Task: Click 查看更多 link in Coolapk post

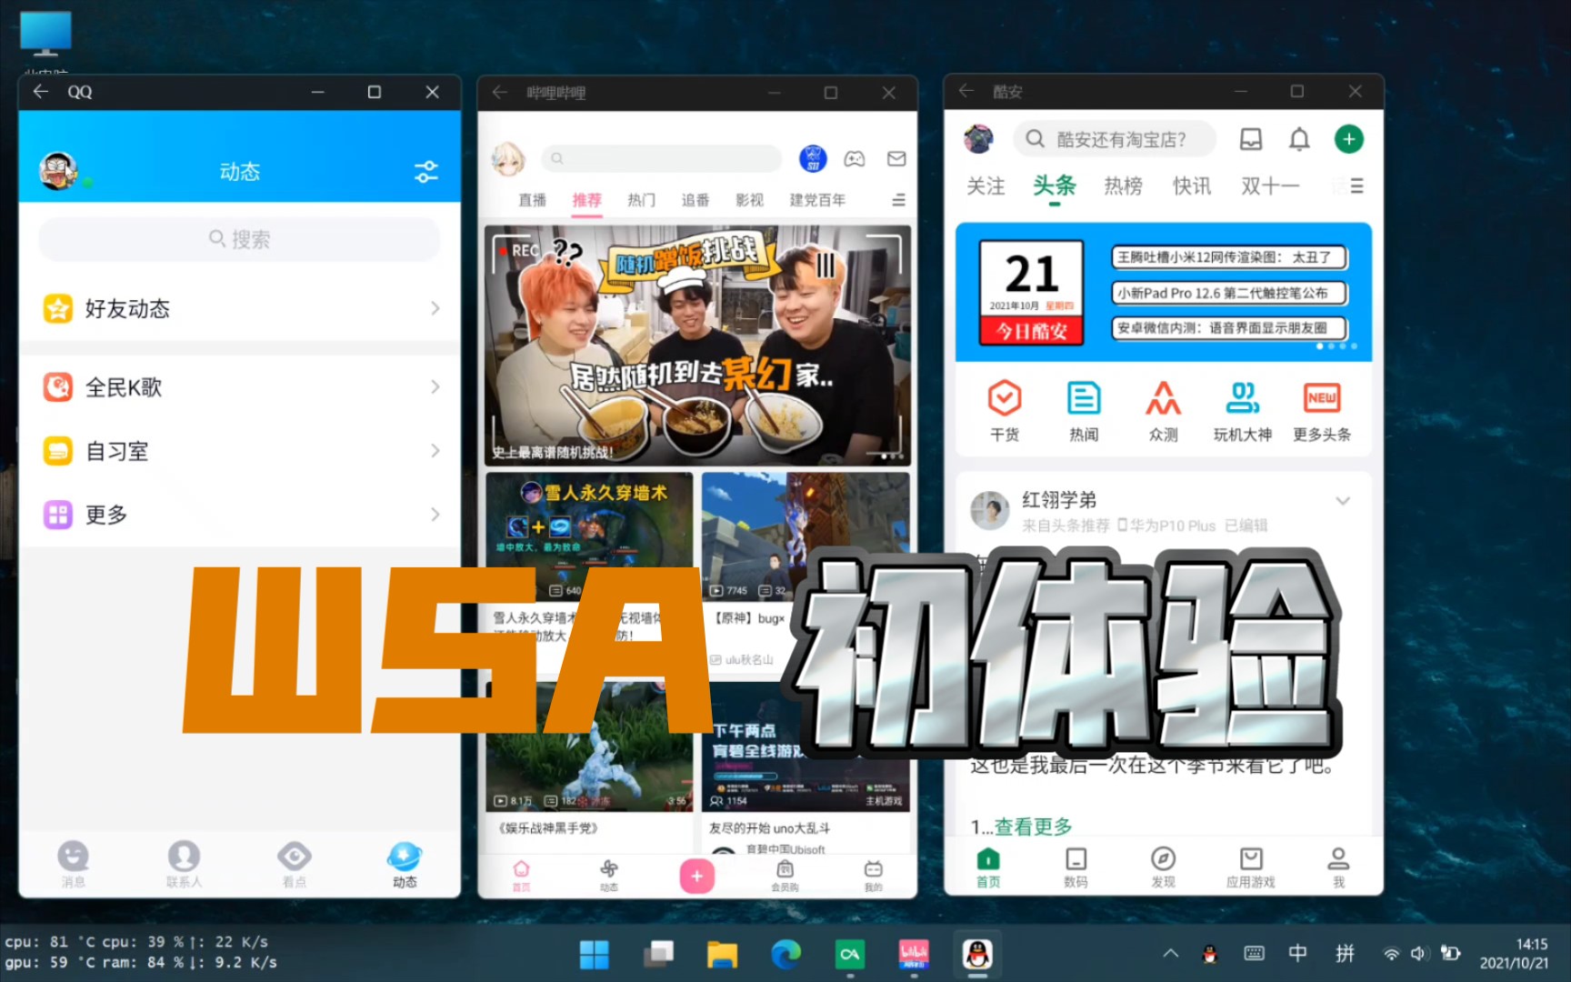Action: tap(1033, 827)
